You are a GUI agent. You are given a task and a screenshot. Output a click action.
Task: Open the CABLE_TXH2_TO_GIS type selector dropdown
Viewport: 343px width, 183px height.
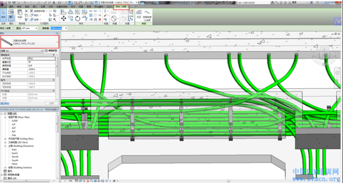pyautogui.click(x=57, y=42)
